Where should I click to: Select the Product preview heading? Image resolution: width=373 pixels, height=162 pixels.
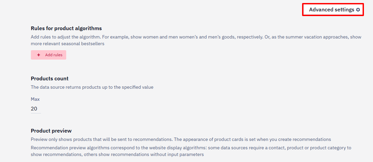pyautogui.click(x=51, y=131)
